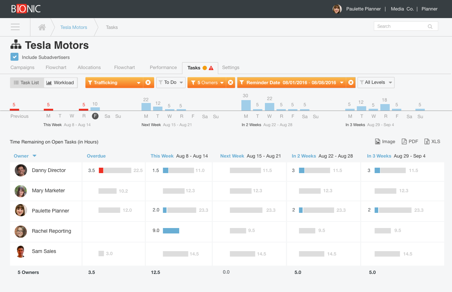Export the chart as Image

pos(385,142)
